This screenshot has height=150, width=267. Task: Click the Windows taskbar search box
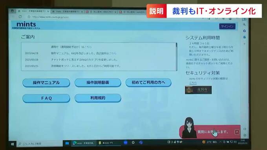pyautogui.click(x=40, y=144)
